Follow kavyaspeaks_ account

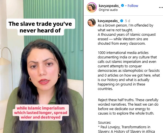point(133,6)
